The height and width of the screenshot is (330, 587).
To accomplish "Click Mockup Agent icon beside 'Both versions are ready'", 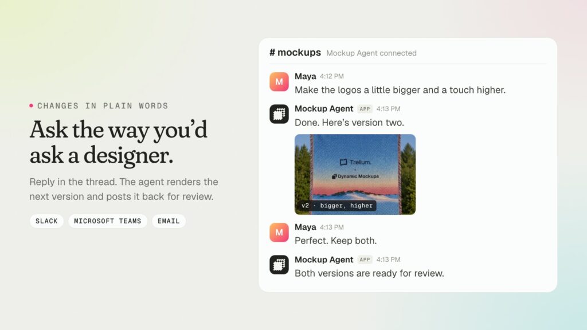I will [279, 265].
